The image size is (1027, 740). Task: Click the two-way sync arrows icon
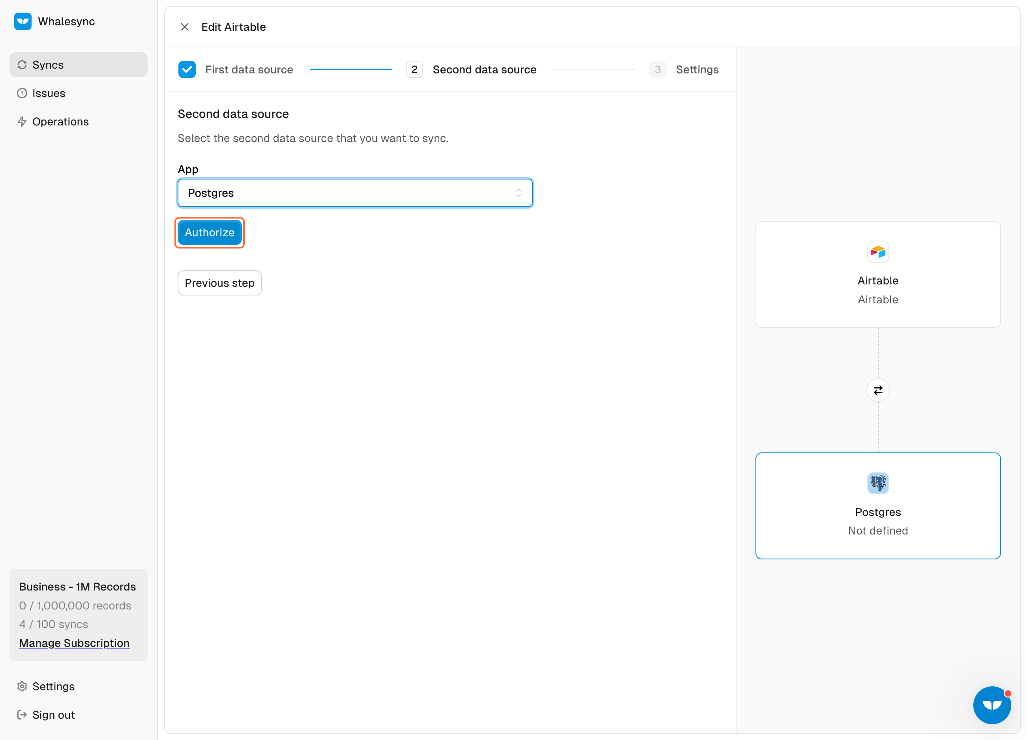[x=878, y=390]
